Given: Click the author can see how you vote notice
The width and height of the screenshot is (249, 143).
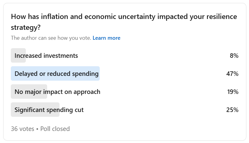Looking at the screenshot, I should pyautogui.click(x=51, y=38).
